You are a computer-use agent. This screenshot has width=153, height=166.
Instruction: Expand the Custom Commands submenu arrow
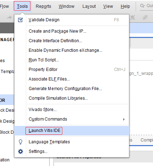click(x=124, y=119)
